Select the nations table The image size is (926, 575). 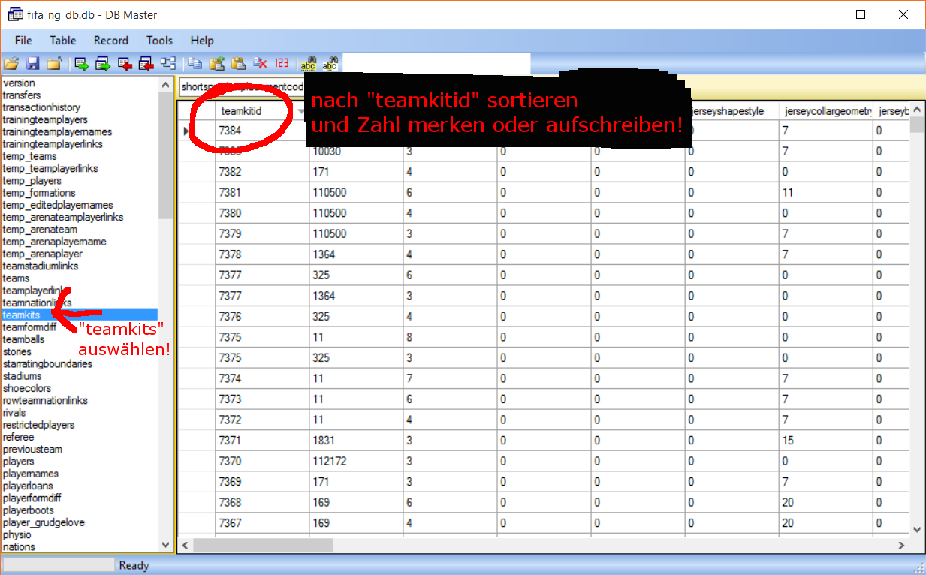(x=19, y=547)
